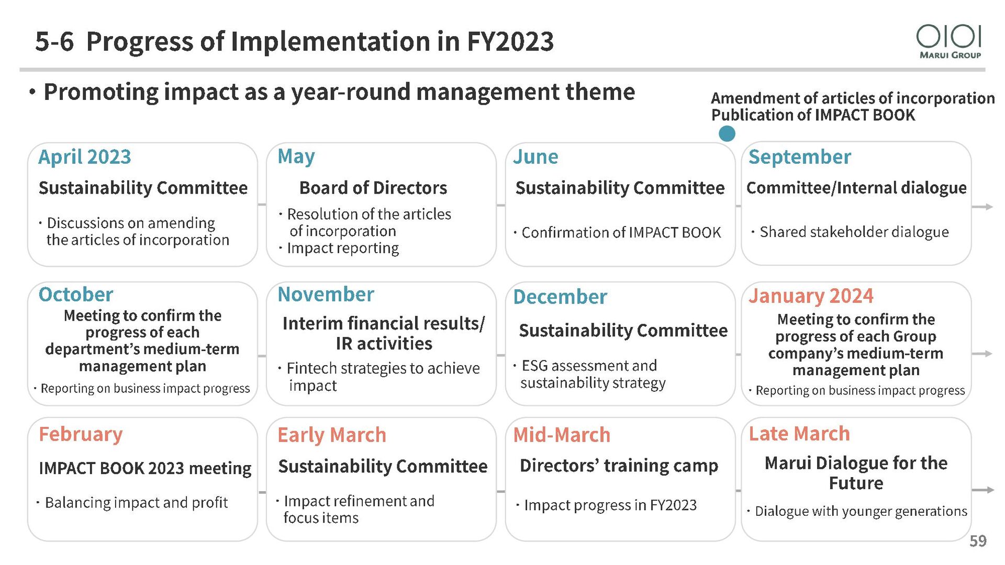Screen dimensions: 1005x565
Task: Select the October month heading
Action: pos(76,295)
